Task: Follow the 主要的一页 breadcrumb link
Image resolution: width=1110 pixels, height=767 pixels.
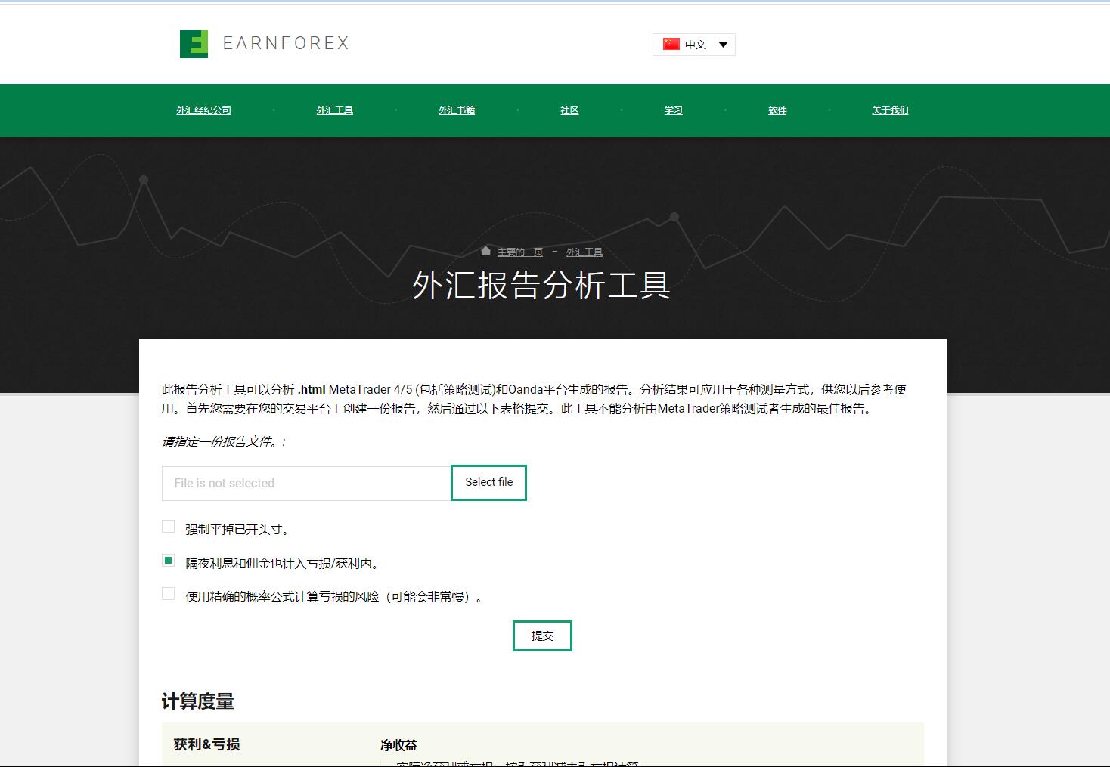Action: point(519,252)
